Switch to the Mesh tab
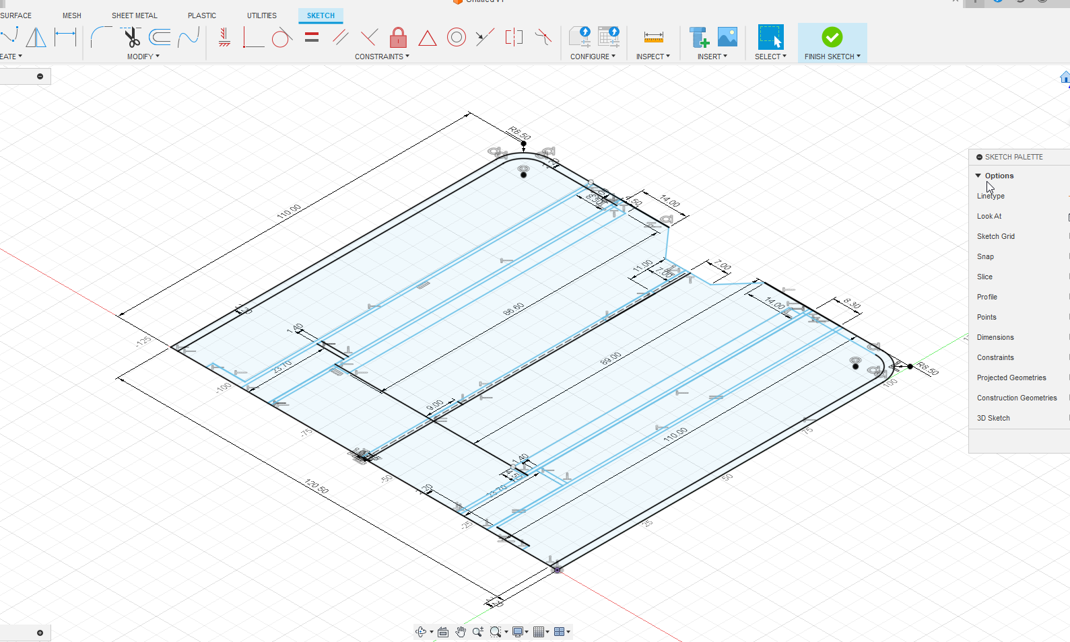Image resolution: width=1070 pixels, height=642 pixels. point(72,15)
